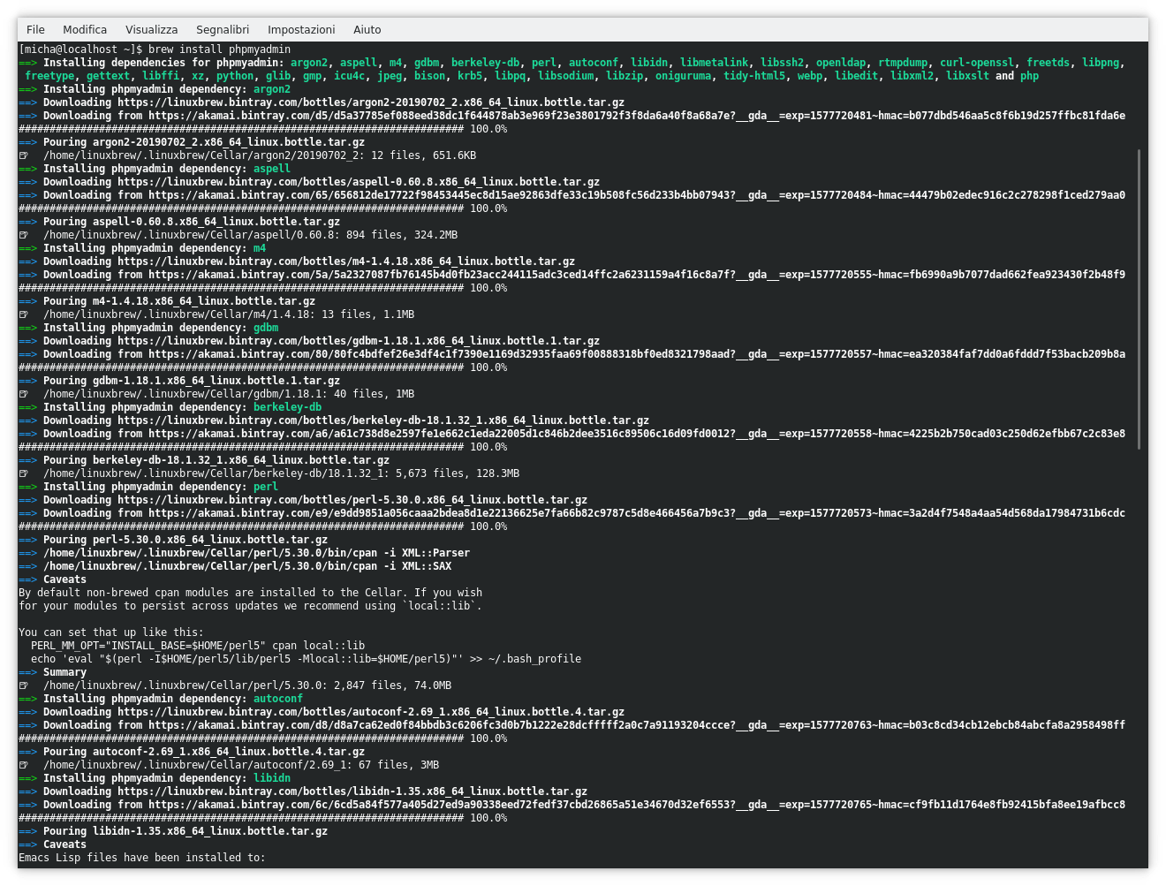Click 'Installing phpmyadmin dependency: berkeley-db' line
Viewport: 1166px width, 886px height.
pos(170,407)
